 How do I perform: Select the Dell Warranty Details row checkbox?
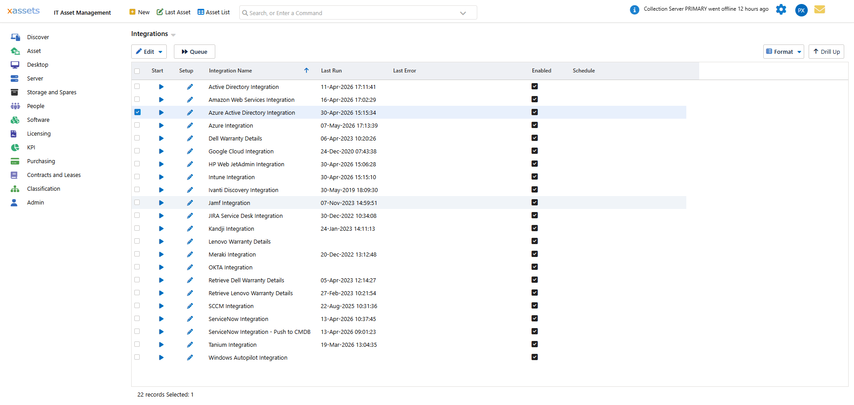point(137,138)
